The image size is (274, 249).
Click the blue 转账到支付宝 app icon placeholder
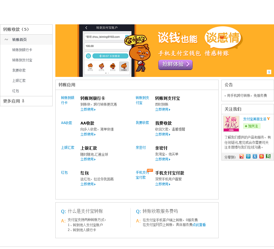(143, 100)
